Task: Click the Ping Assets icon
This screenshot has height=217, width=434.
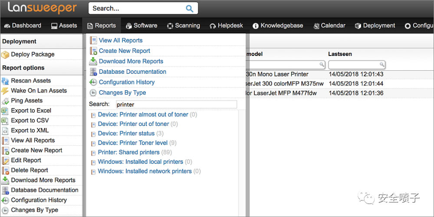Action: [x=5, y=101]
